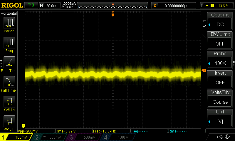
Task: Select the +Width measurement icon
Action: [9, 103]
